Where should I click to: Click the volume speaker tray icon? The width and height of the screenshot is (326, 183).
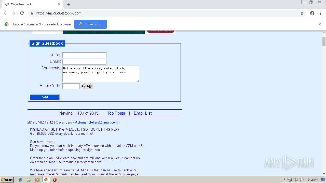[295, 180]
